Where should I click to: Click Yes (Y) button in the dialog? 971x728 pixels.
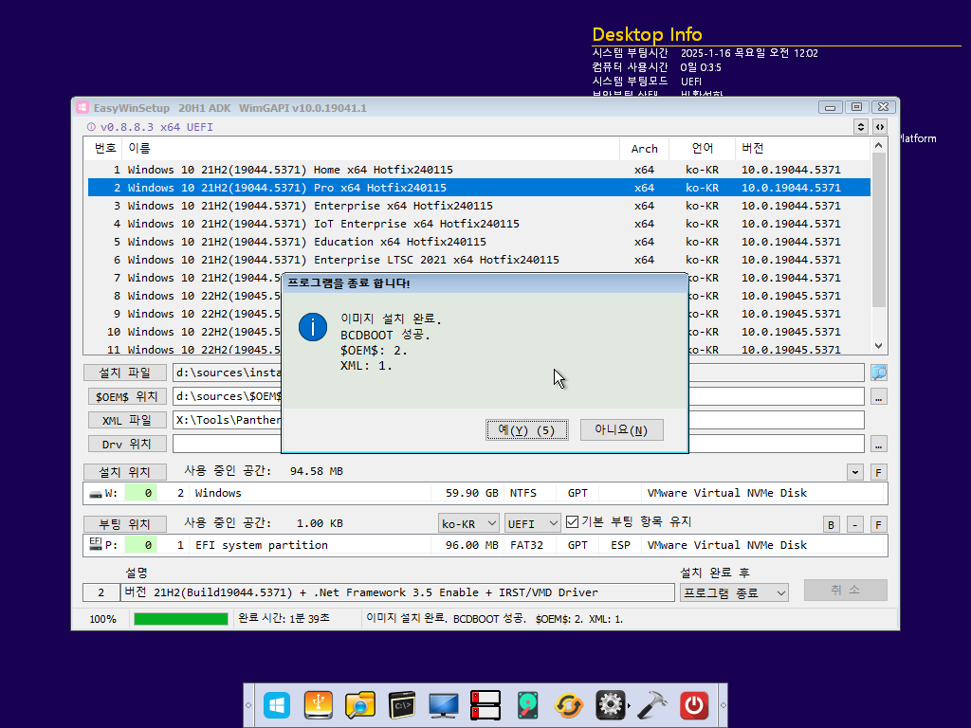tap(527, 429)
